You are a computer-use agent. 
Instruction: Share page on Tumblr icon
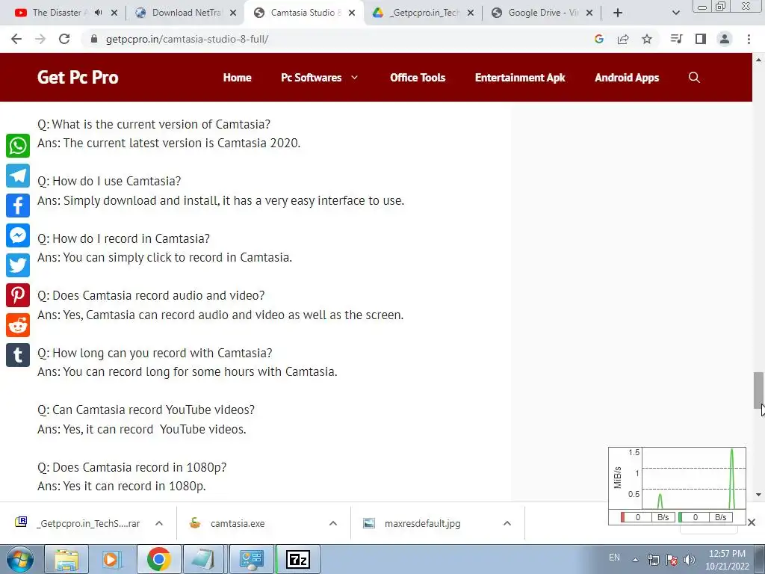point(18,355)
